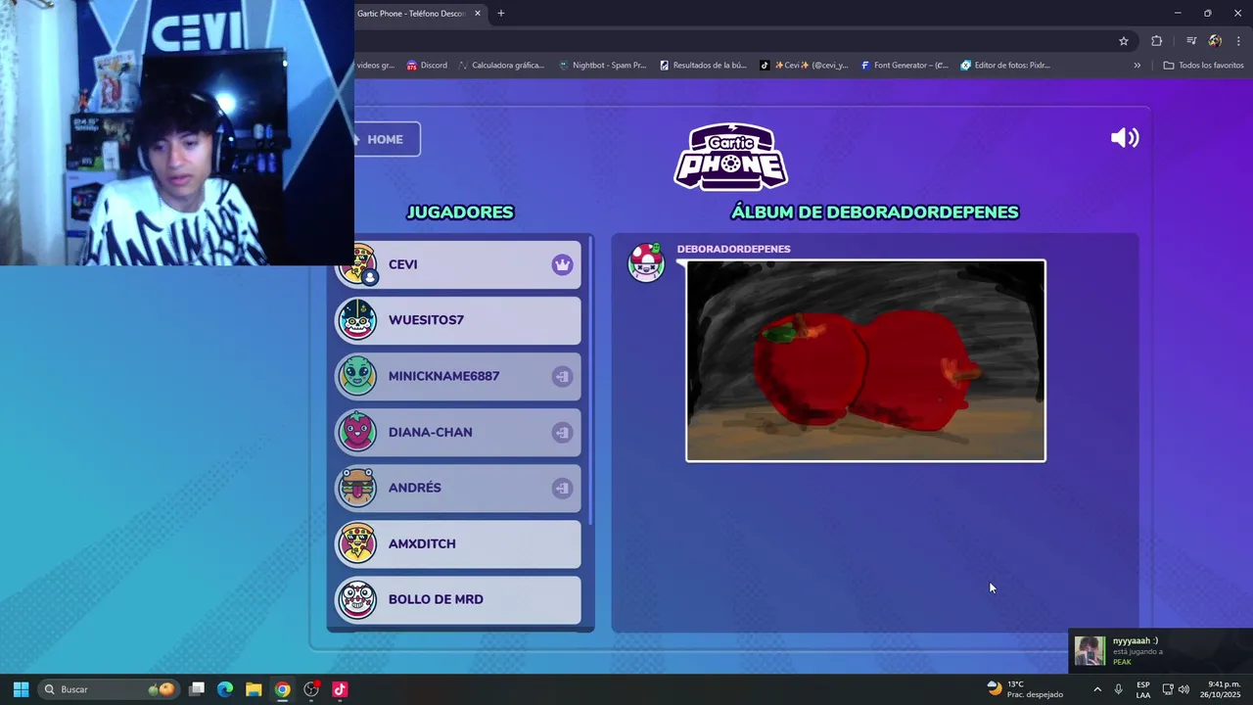Click the microphone icon in system tray
Viewport: 1253px width, 705px height.
(x=1118, y=689)
